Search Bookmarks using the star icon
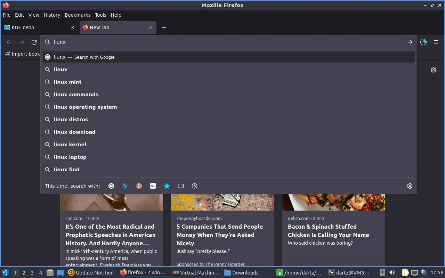This screenshot has width=445, height=278. click(167, 186)
